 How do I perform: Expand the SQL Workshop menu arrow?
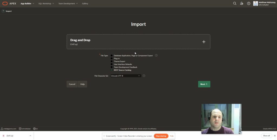coord(53,4)
